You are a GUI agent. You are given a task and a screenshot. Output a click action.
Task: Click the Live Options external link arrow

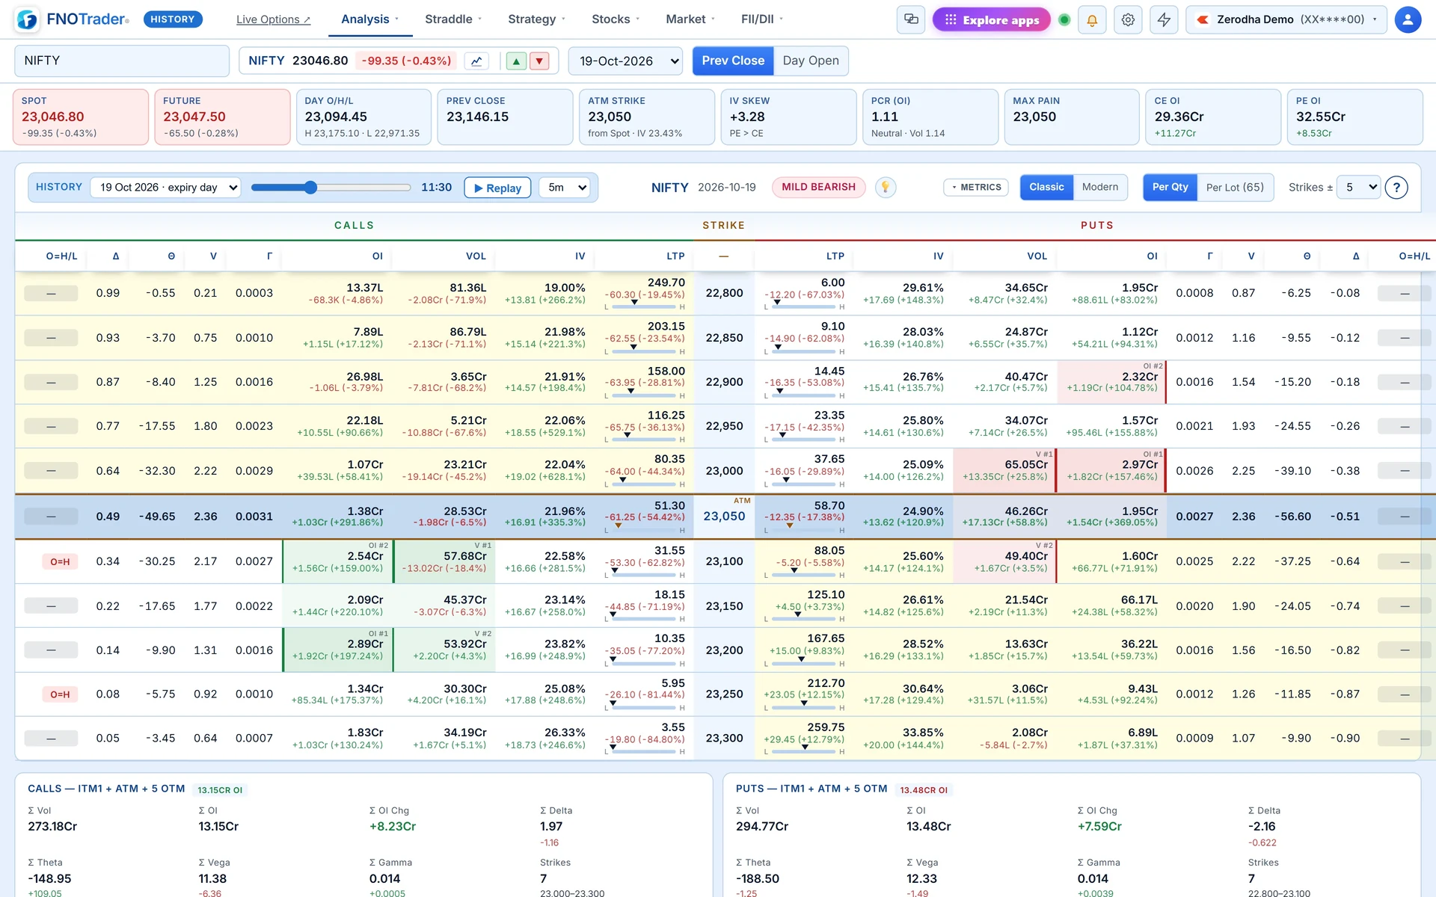pyautogui.click(x=307, y=20)
